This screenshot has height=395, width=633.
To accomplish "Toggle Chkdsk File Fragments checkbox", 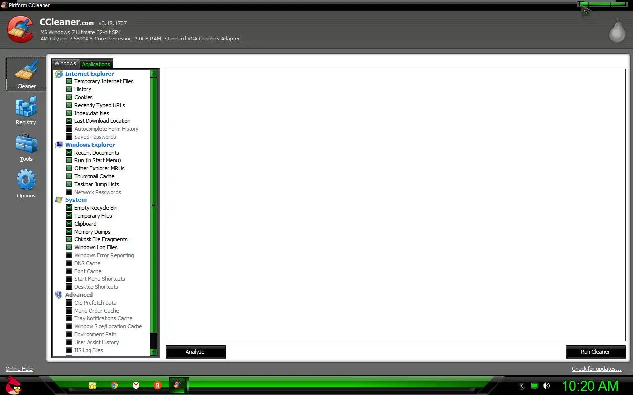I will (69, 239).
